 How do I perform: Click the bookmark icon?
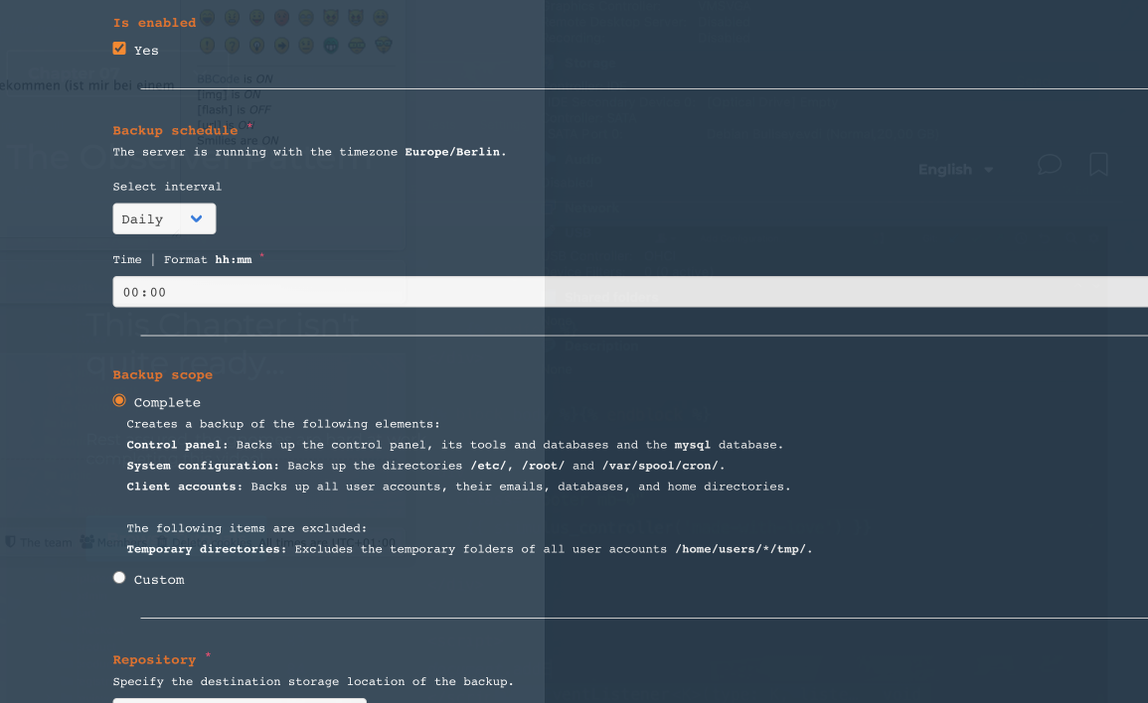coord(1098,165)
